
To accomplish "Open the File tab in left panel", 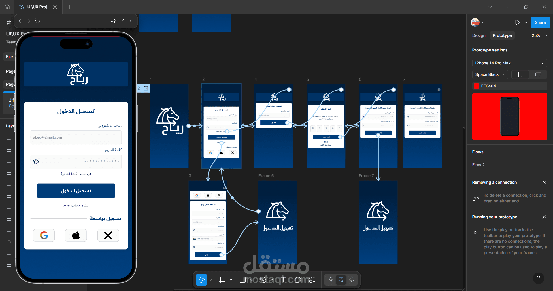I will click(9, 57).
